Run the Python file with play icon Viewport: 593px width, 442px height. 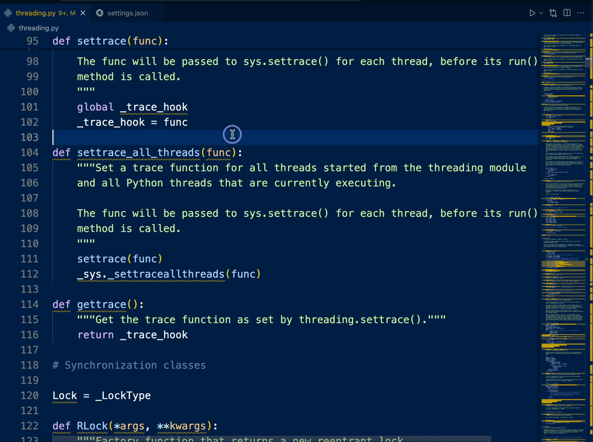(532, 13)
